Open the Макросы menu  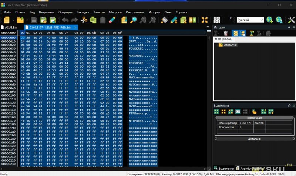coord(115,12)
